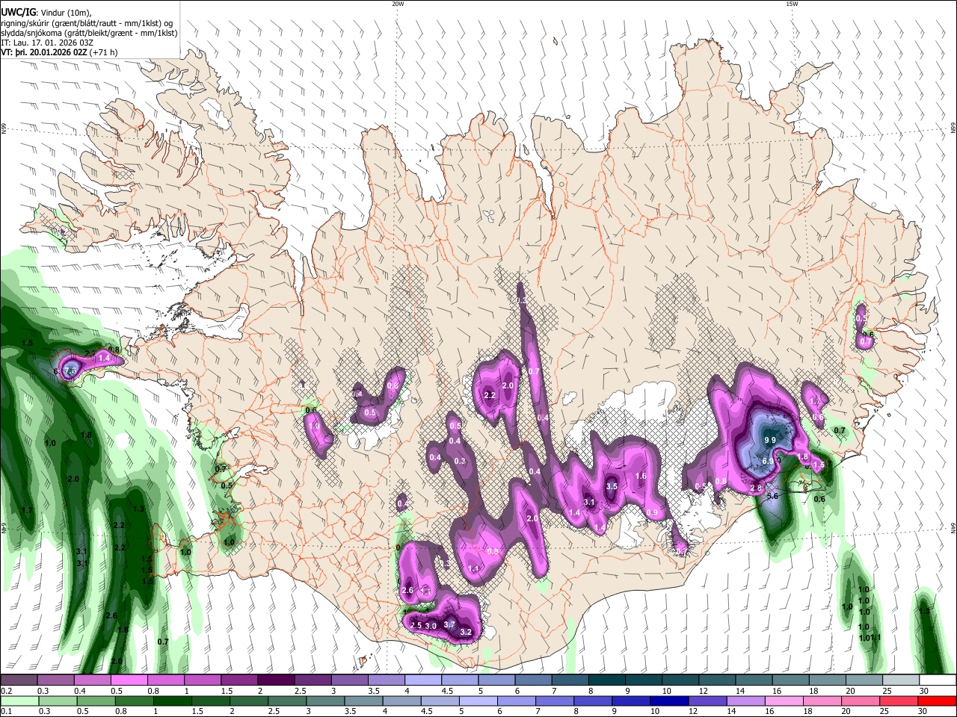Click the "5.6" rain value on the southeast coast
This screenshot has height=717, width=957.
coord(773,496)
